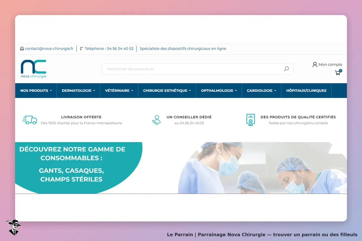Click the search magnifier icon
The width and height of the screenshot is (362, 241).
tap(286, 69)
